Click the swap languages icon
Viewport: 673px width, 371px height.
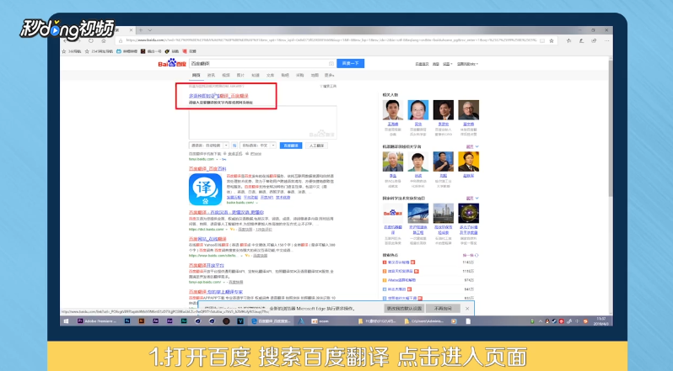click(234, 146)
